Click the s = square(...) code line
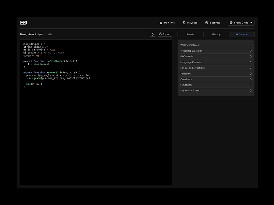The height and width of the screenshot is (205, 274). [x=58, y=78]
